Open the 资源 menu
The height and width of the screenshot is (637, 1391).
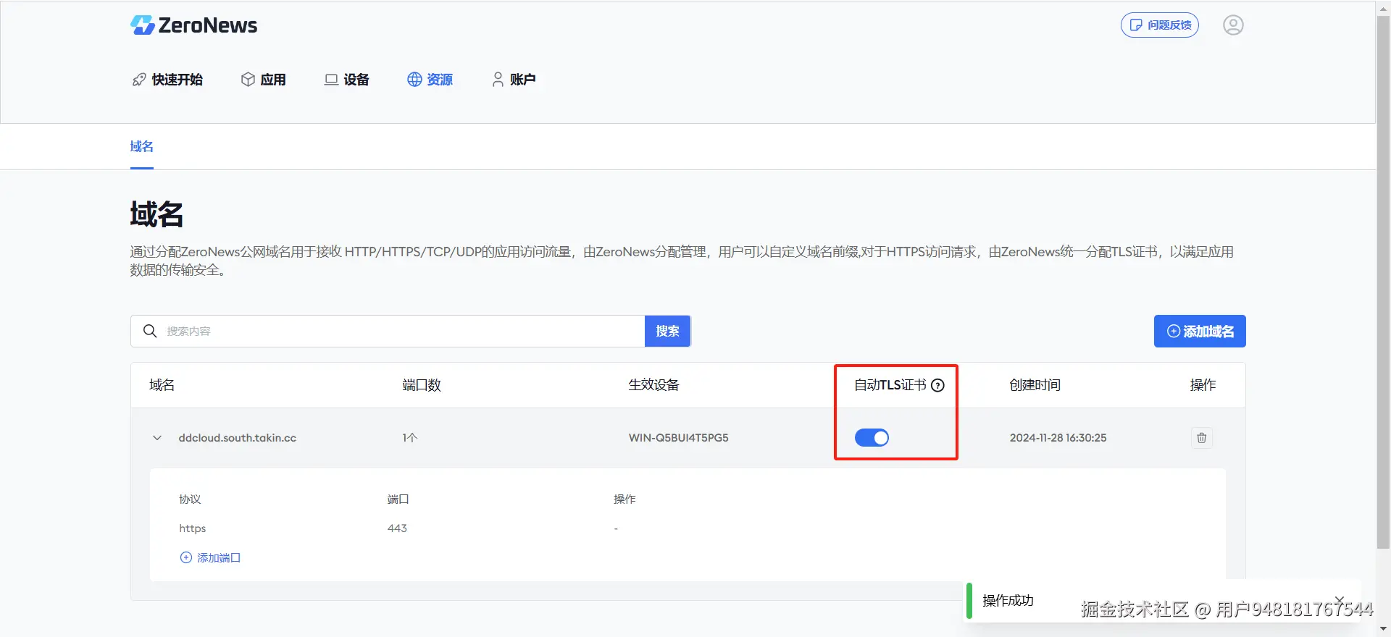coord(430,80)
